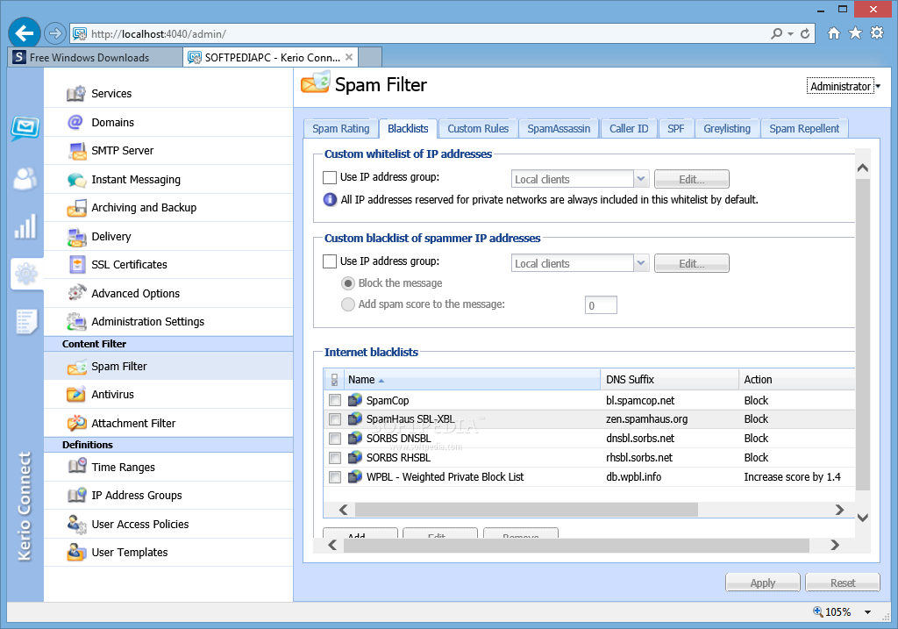
Task: Open the Domains at-sign icon
Action: 75,122
